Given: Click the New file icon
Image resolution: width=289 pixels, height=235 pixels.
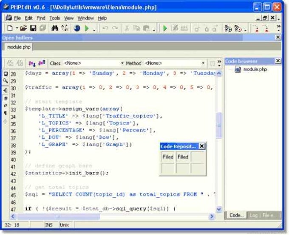Looking at the screenshot, I should click(x=10, y=28).
